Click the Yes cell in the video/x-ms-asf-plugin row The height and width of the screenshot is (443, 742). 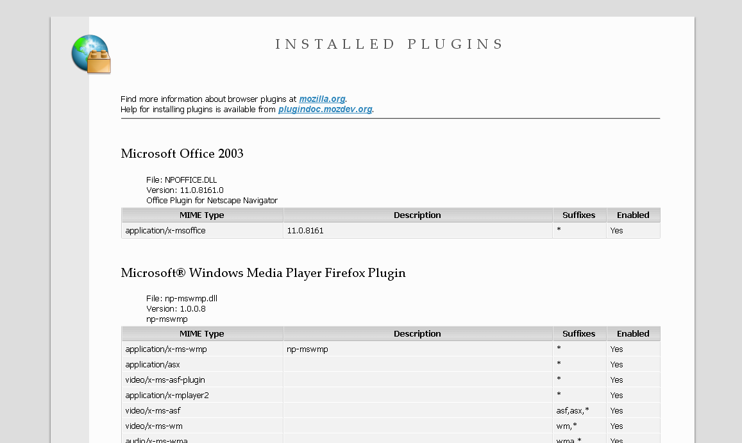(x=633, y=380)
